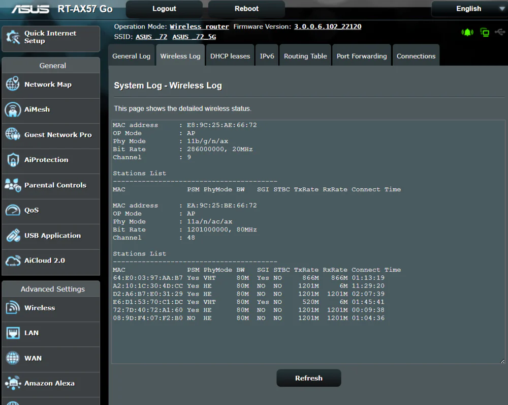Open the Port Forwarding tab
The width and height of the screenshot is (508, 405).
pos(362,56)
